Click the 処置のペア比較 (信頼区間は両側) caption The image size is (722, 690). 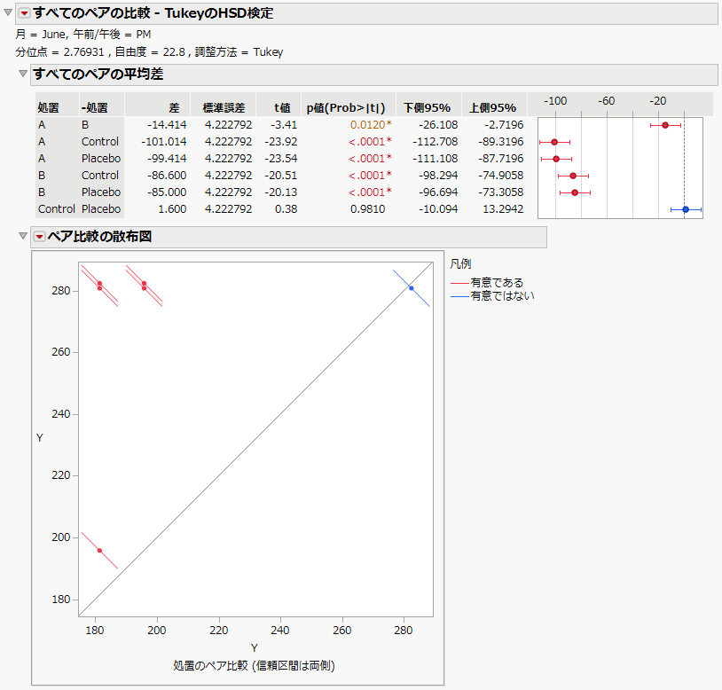pyautogui.click(x=254, y=665)
